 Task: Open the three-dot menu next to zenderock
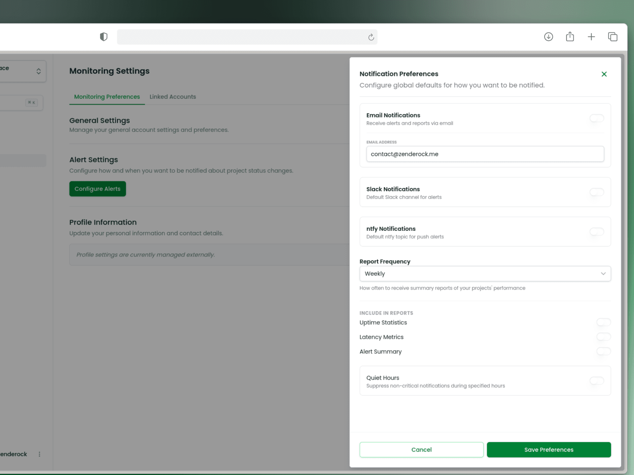pos(39,454)
